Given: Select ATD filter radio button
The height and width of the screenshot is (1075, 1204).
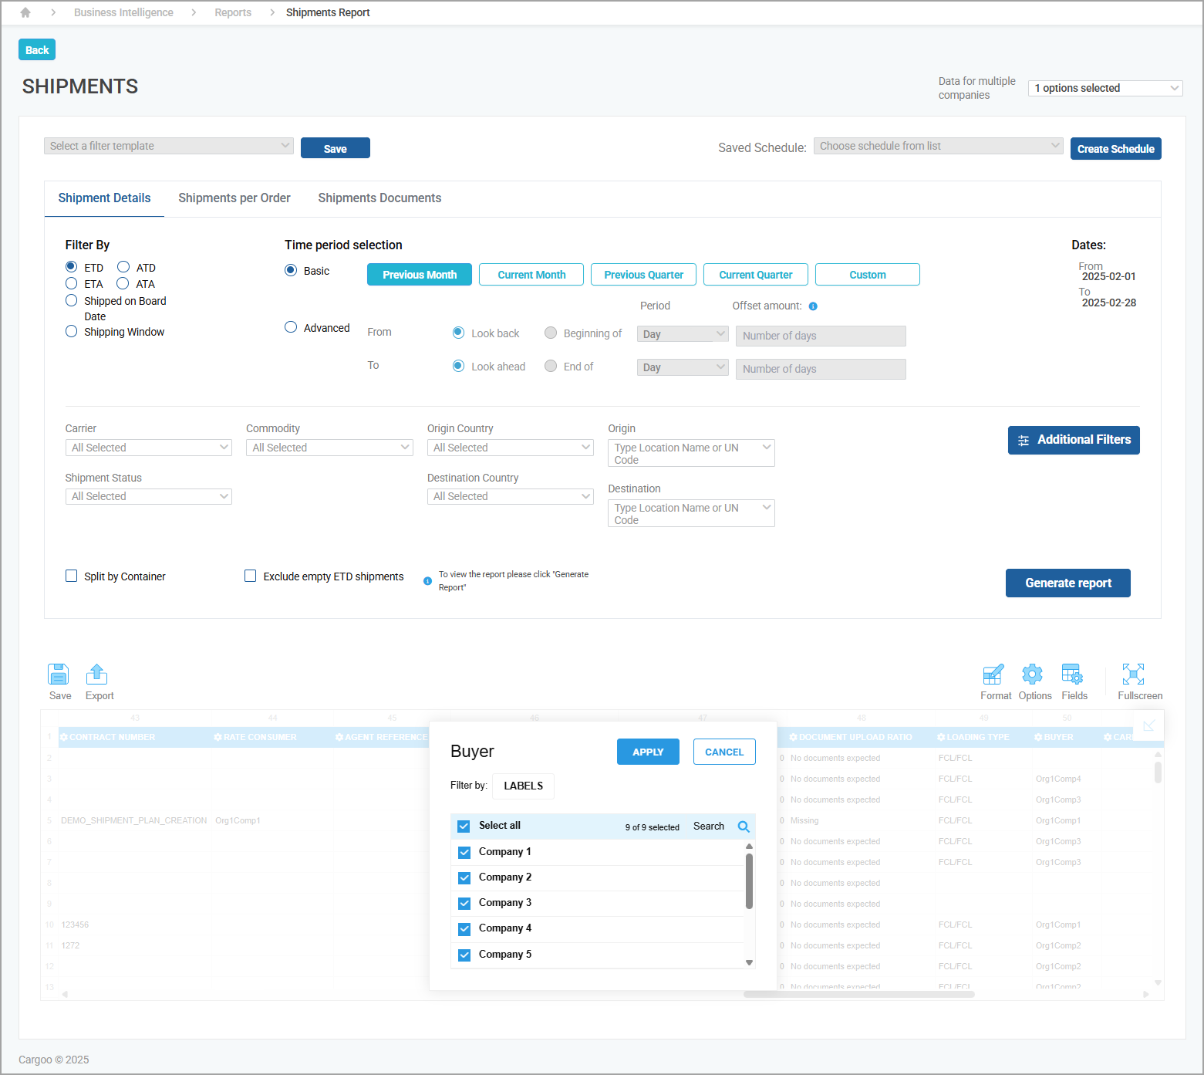Looking at the screenshot, I should [123, 267].
